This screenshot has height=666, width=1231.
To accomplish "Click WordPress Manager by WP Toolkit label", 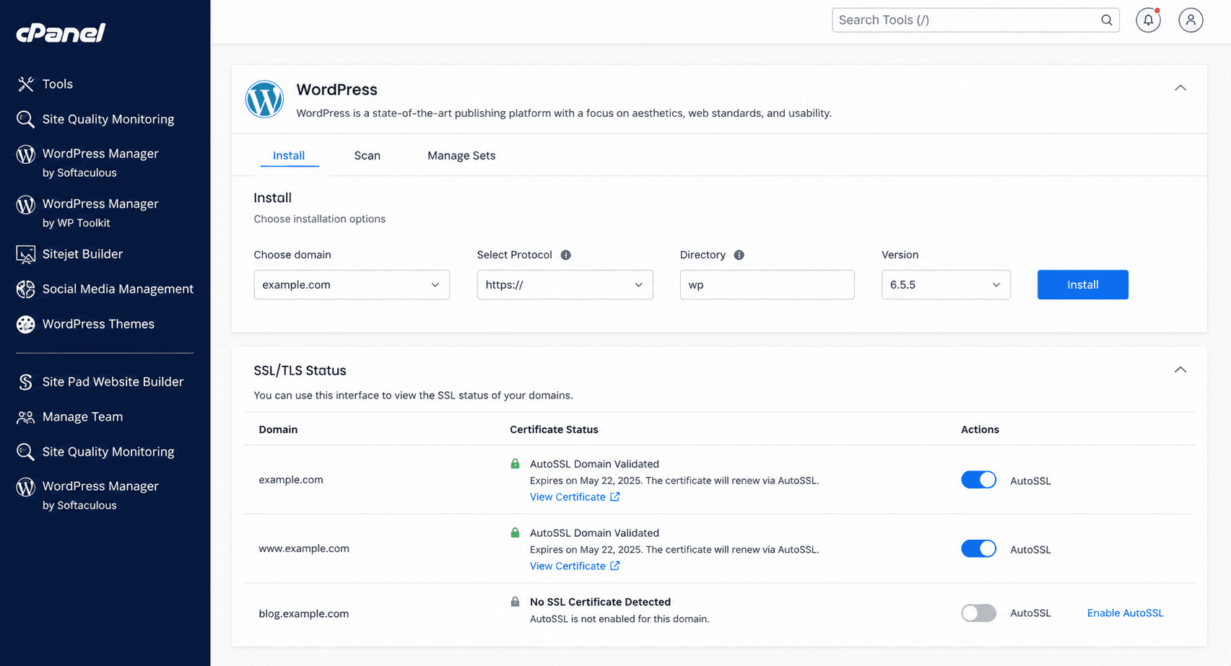I will coord(100,213).
